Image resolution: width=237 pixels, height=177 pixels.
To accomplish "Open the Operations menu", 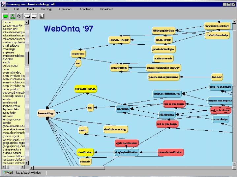I will (x=66, y=9).
